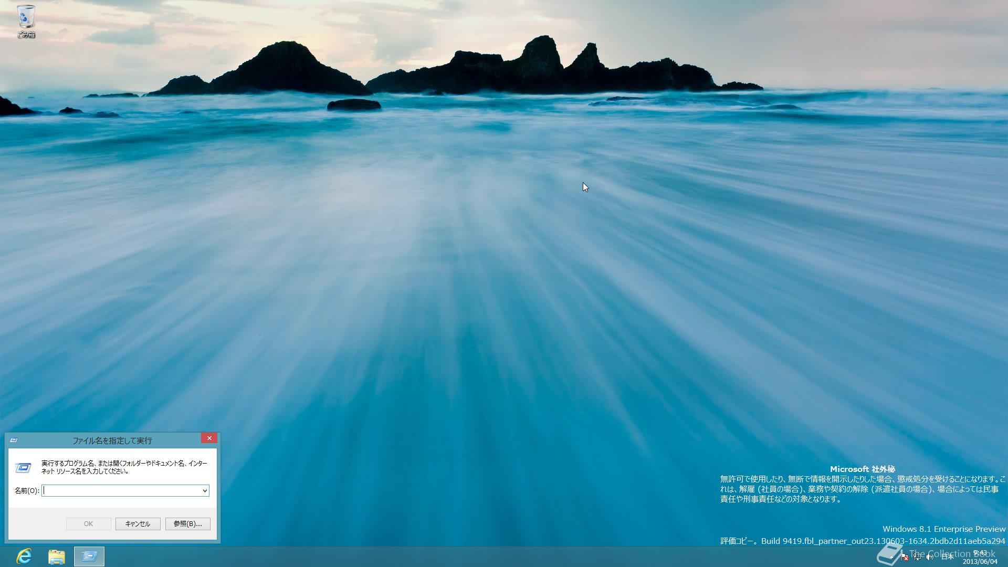Viewport: 1008px width, 567px height.
Task: Open the 日本 input language switcher
Action: pyautogui.click(x=947, y=557)
